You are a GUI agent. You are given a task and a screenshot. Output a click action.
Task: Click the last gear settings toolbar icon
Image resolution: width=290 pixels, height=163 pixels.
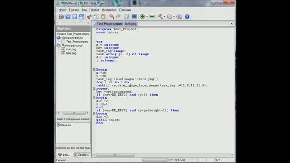pyautogui.click(x=179, y=17)
